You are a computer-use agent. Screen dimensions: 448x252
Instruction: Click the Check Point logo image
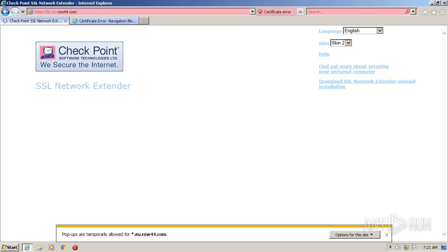click(79, 57)
